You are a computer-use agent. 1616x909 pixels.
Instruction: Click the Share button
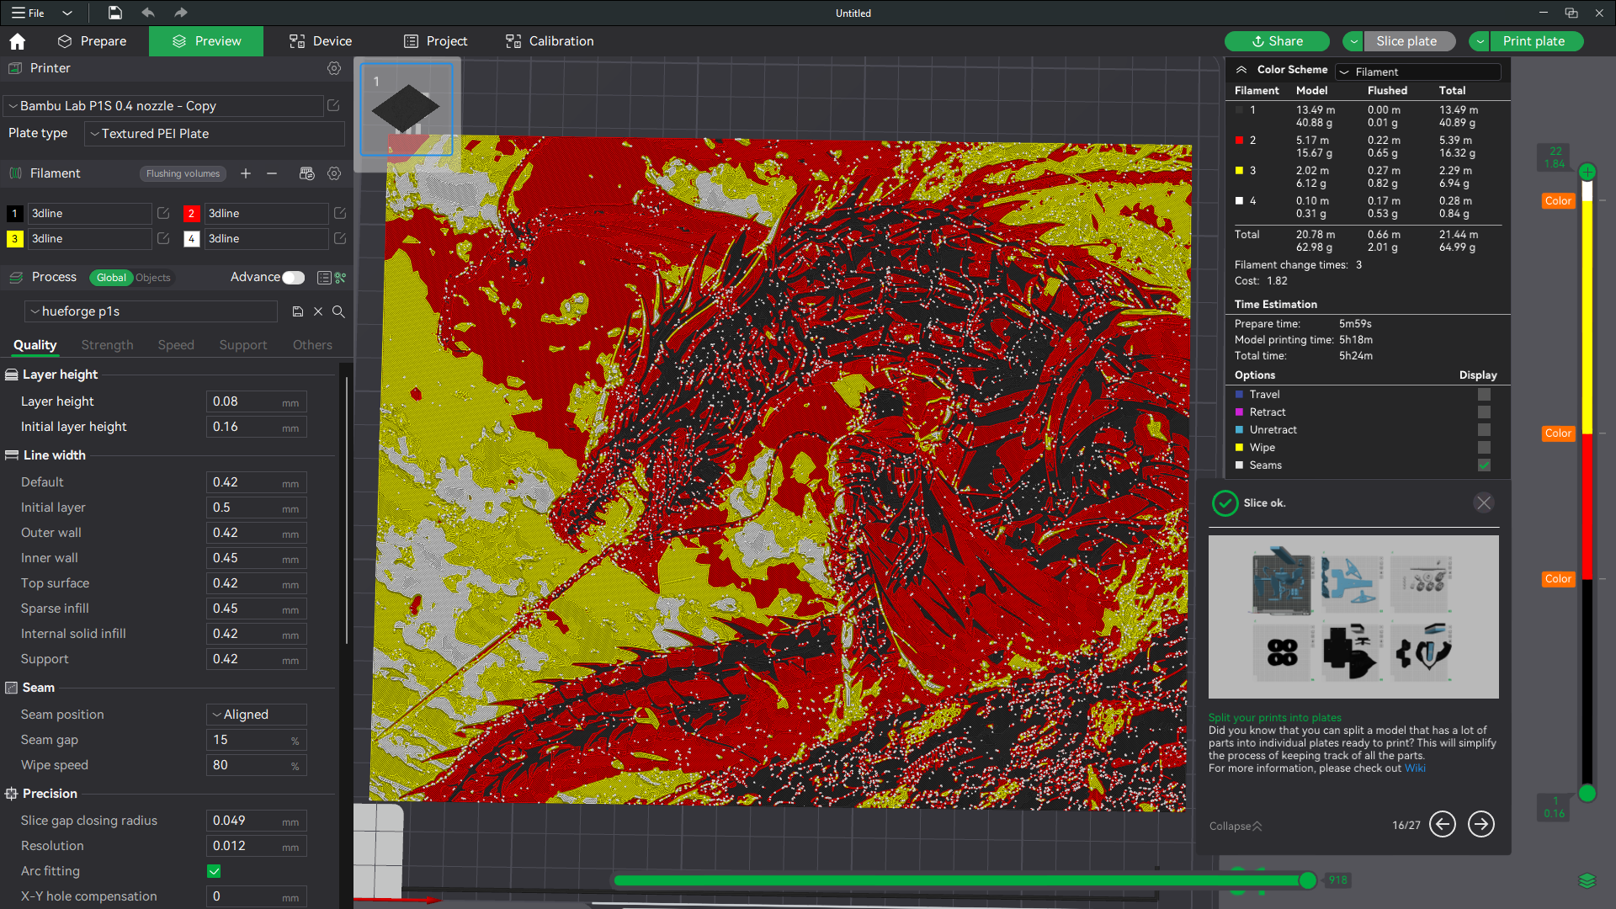(1277, 41)
